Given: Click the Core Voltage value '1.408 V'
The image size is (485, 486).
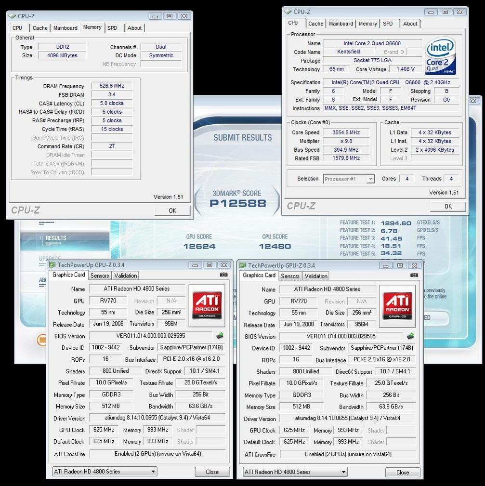Looking at the screenshot, I should 406,69.
